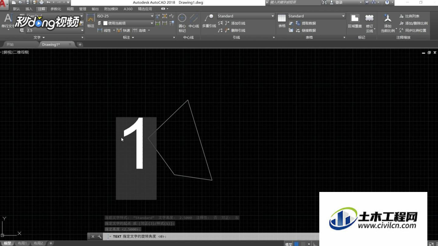Close the command line with X icon

click(x=93, y=236)
